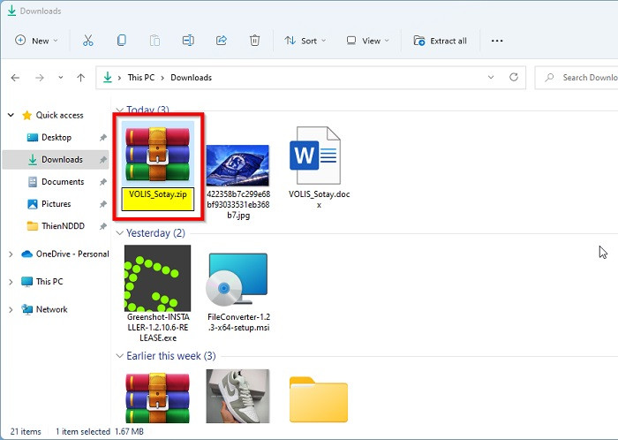This screenshot has height=440, width=618.
Task: Click Downloads in the address bar
Action: (x=192, y=78)
